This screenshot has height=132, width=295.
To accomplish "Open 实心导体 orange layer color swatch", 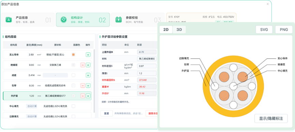I will 73,55.
